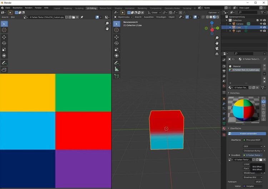Select the Measure tool in 3D viewport
The height and width of the screenshot is (189, 268).
116,69
